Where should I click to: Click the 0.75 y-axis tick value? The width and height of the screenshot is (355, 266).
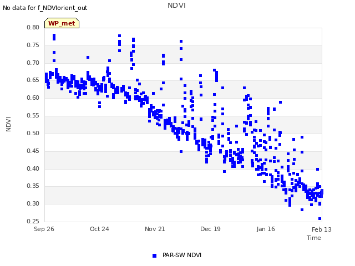(33, 45)
